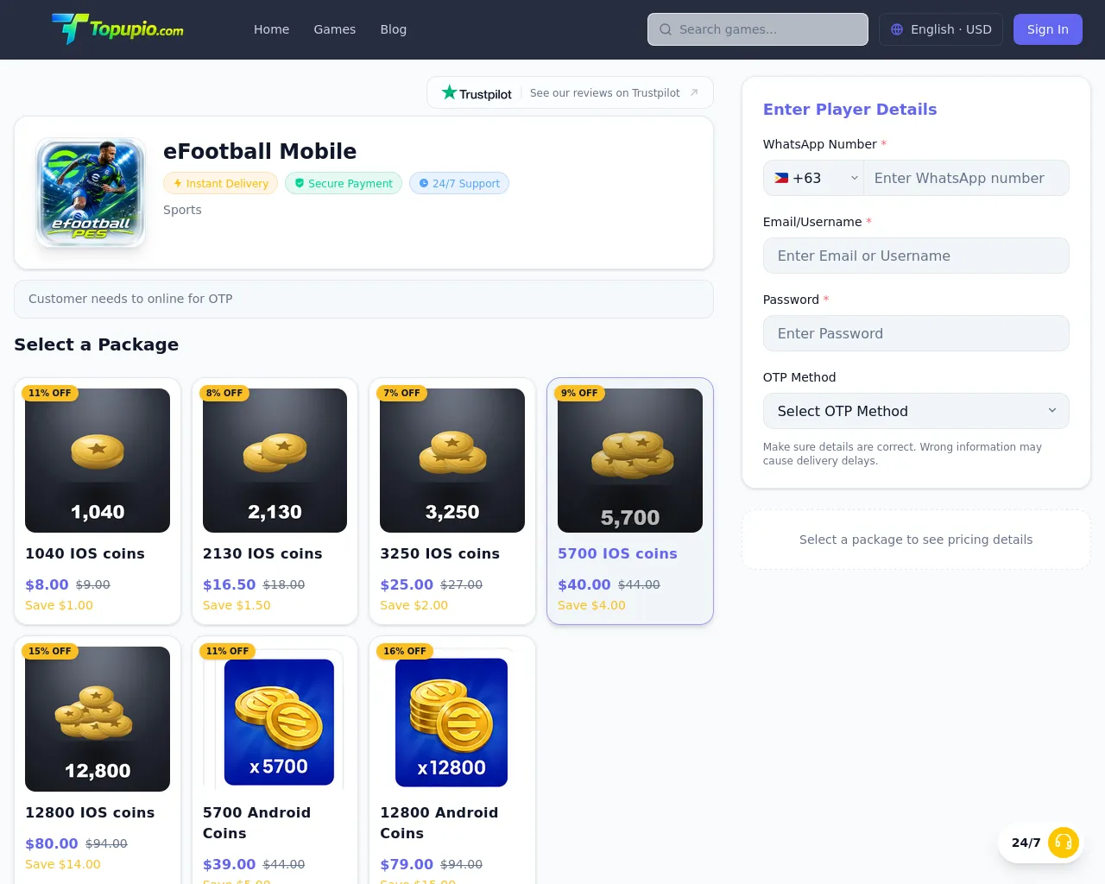The image size is (1105, 884).
Task: Click the $80.00 price
Action: pyautogui.click(x=52, y=843)
